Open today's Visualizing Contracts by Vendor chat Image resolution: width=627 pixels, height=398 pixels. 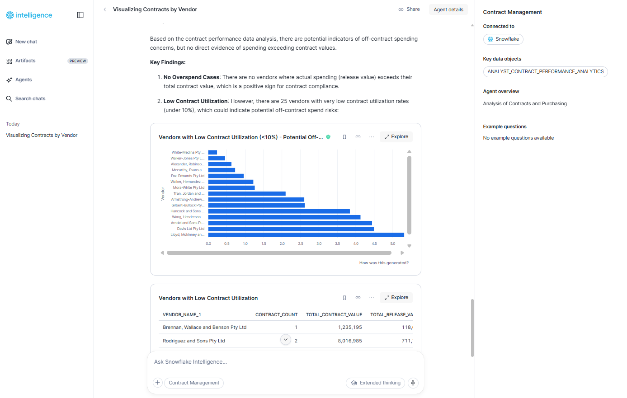[41, 135]
